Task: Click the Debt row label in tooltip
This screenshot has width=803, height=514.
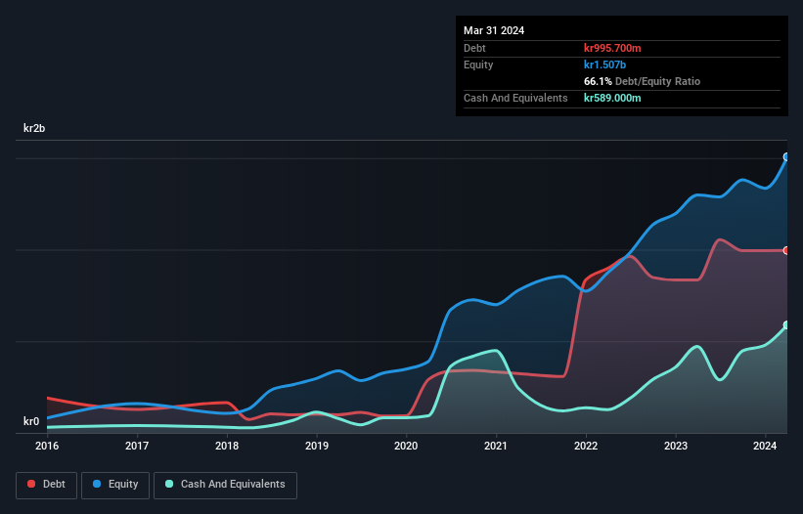Action: [x=474, y=48]
